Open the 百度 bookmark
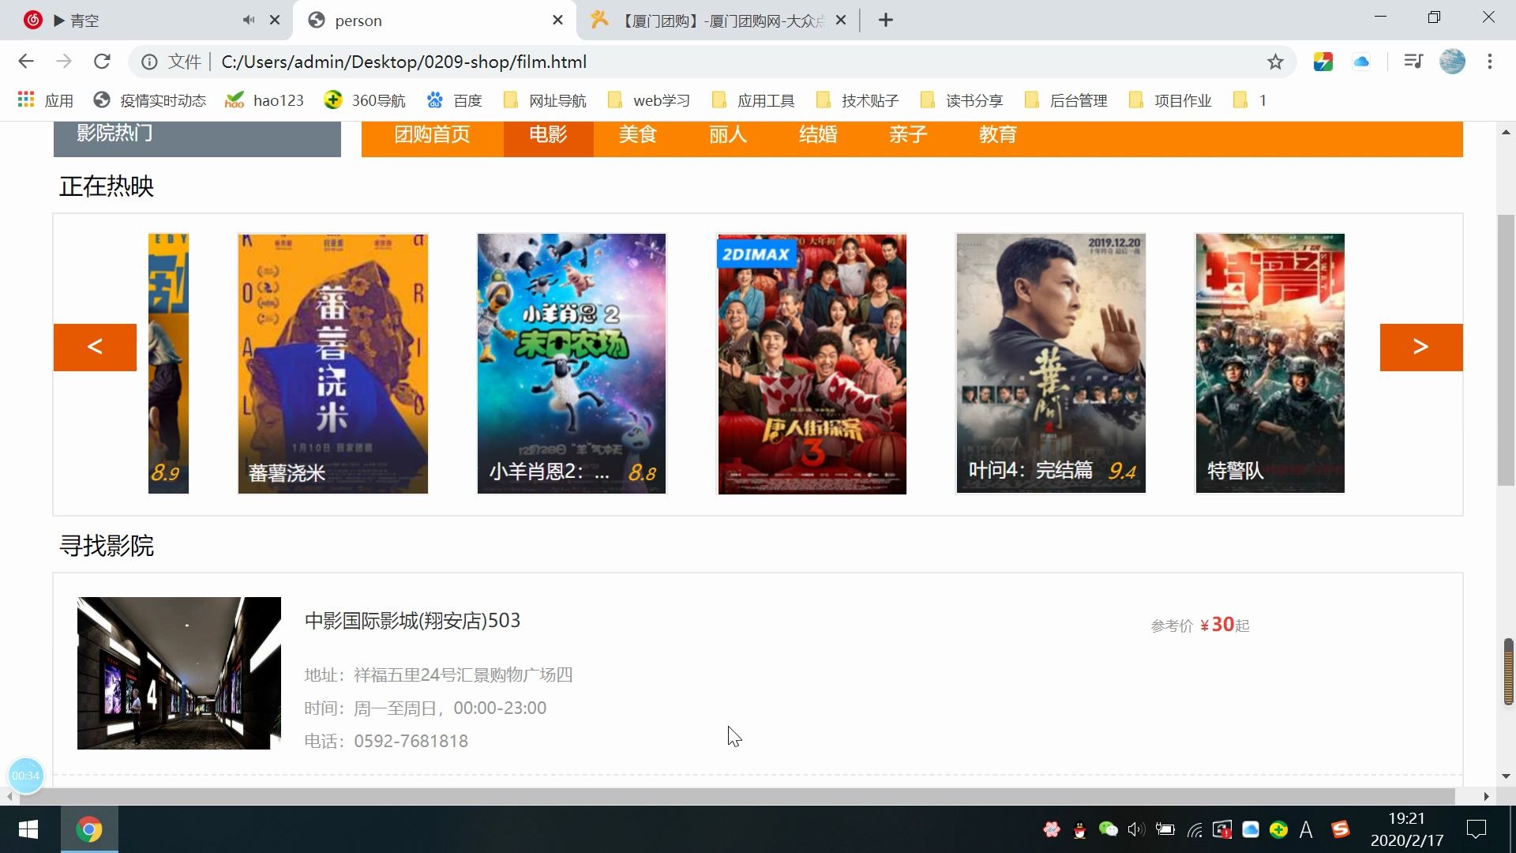This screenshot has height=853, width=1516. tap(454, 100)
